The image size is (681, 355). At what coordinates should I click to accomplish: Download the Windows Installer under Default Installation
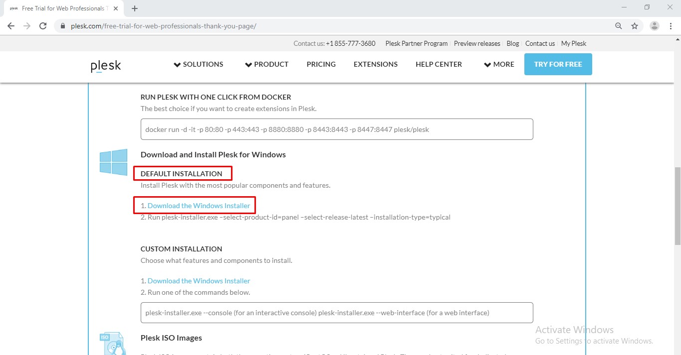click(199, 206)
